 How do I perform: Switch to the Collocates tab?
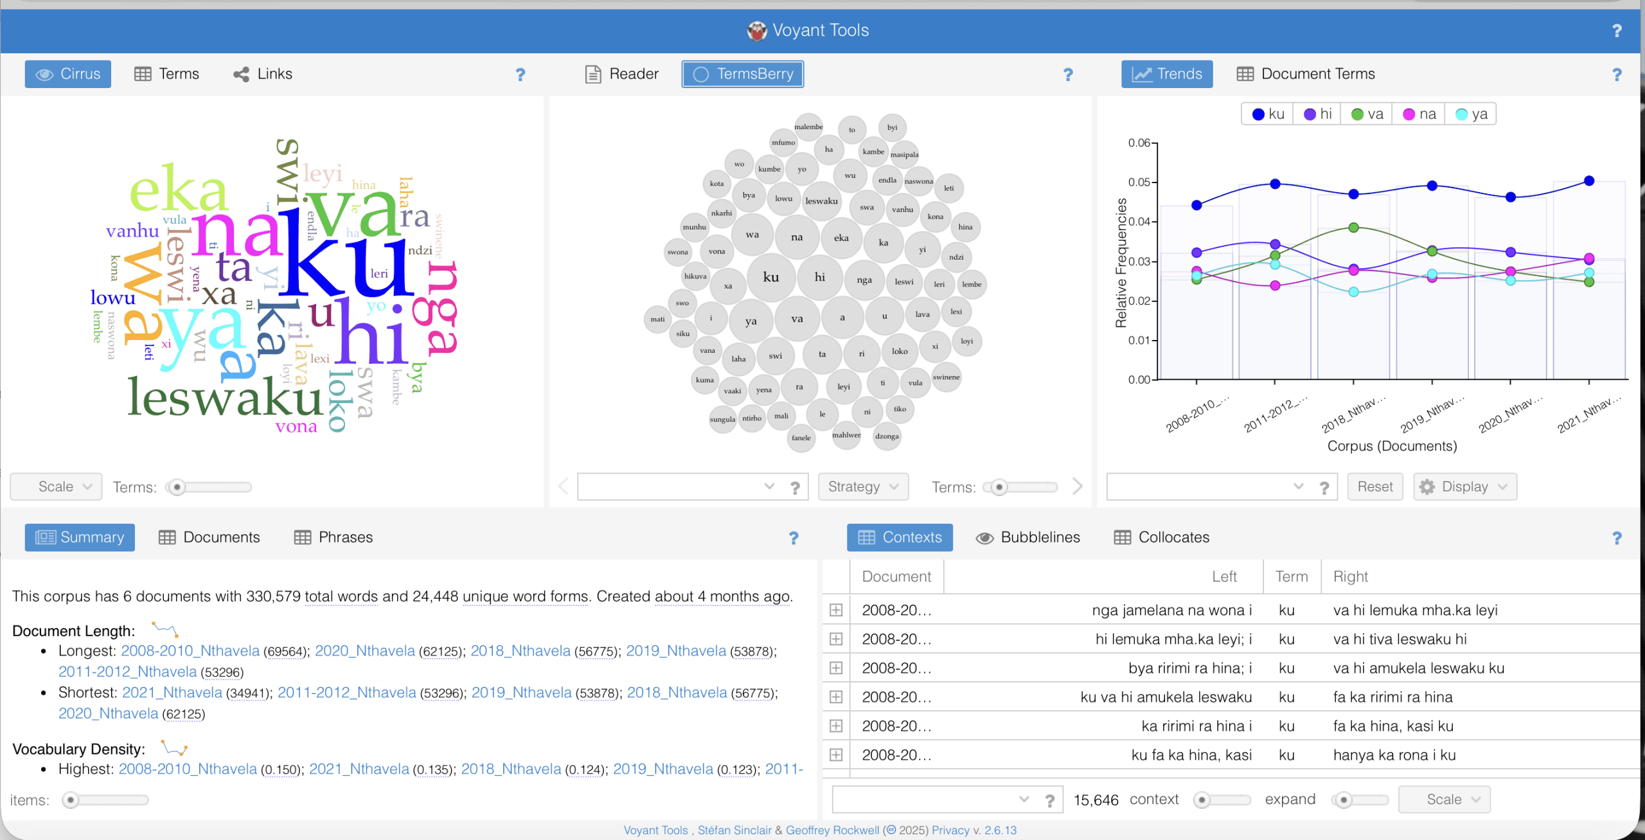pos(1162,537)
